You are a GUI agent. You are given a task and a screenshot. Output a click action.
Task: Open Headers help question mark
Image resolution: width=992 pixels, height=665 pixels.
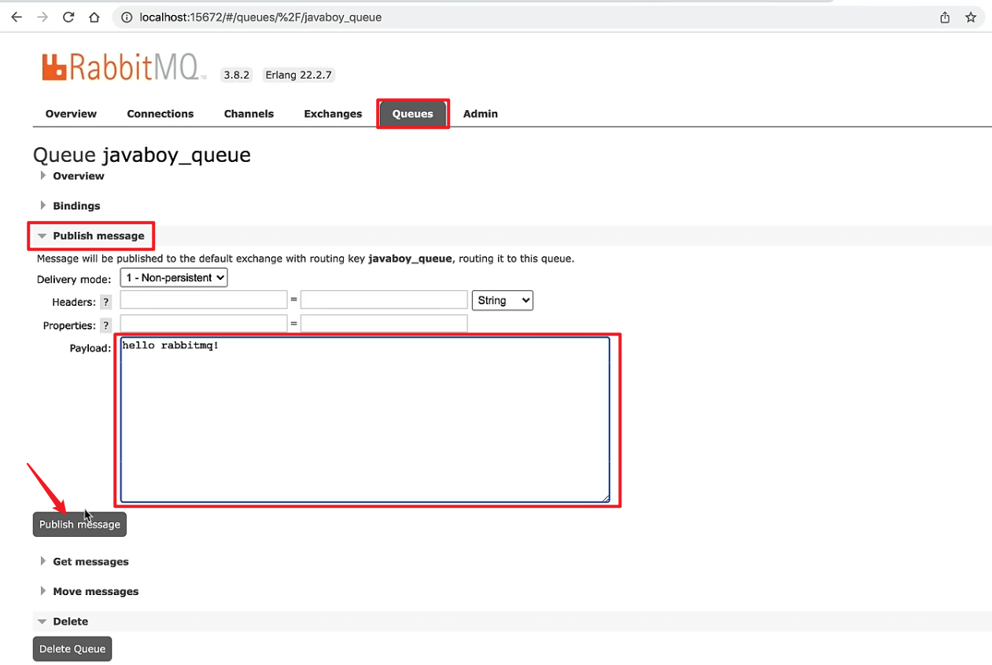[105, 302]
